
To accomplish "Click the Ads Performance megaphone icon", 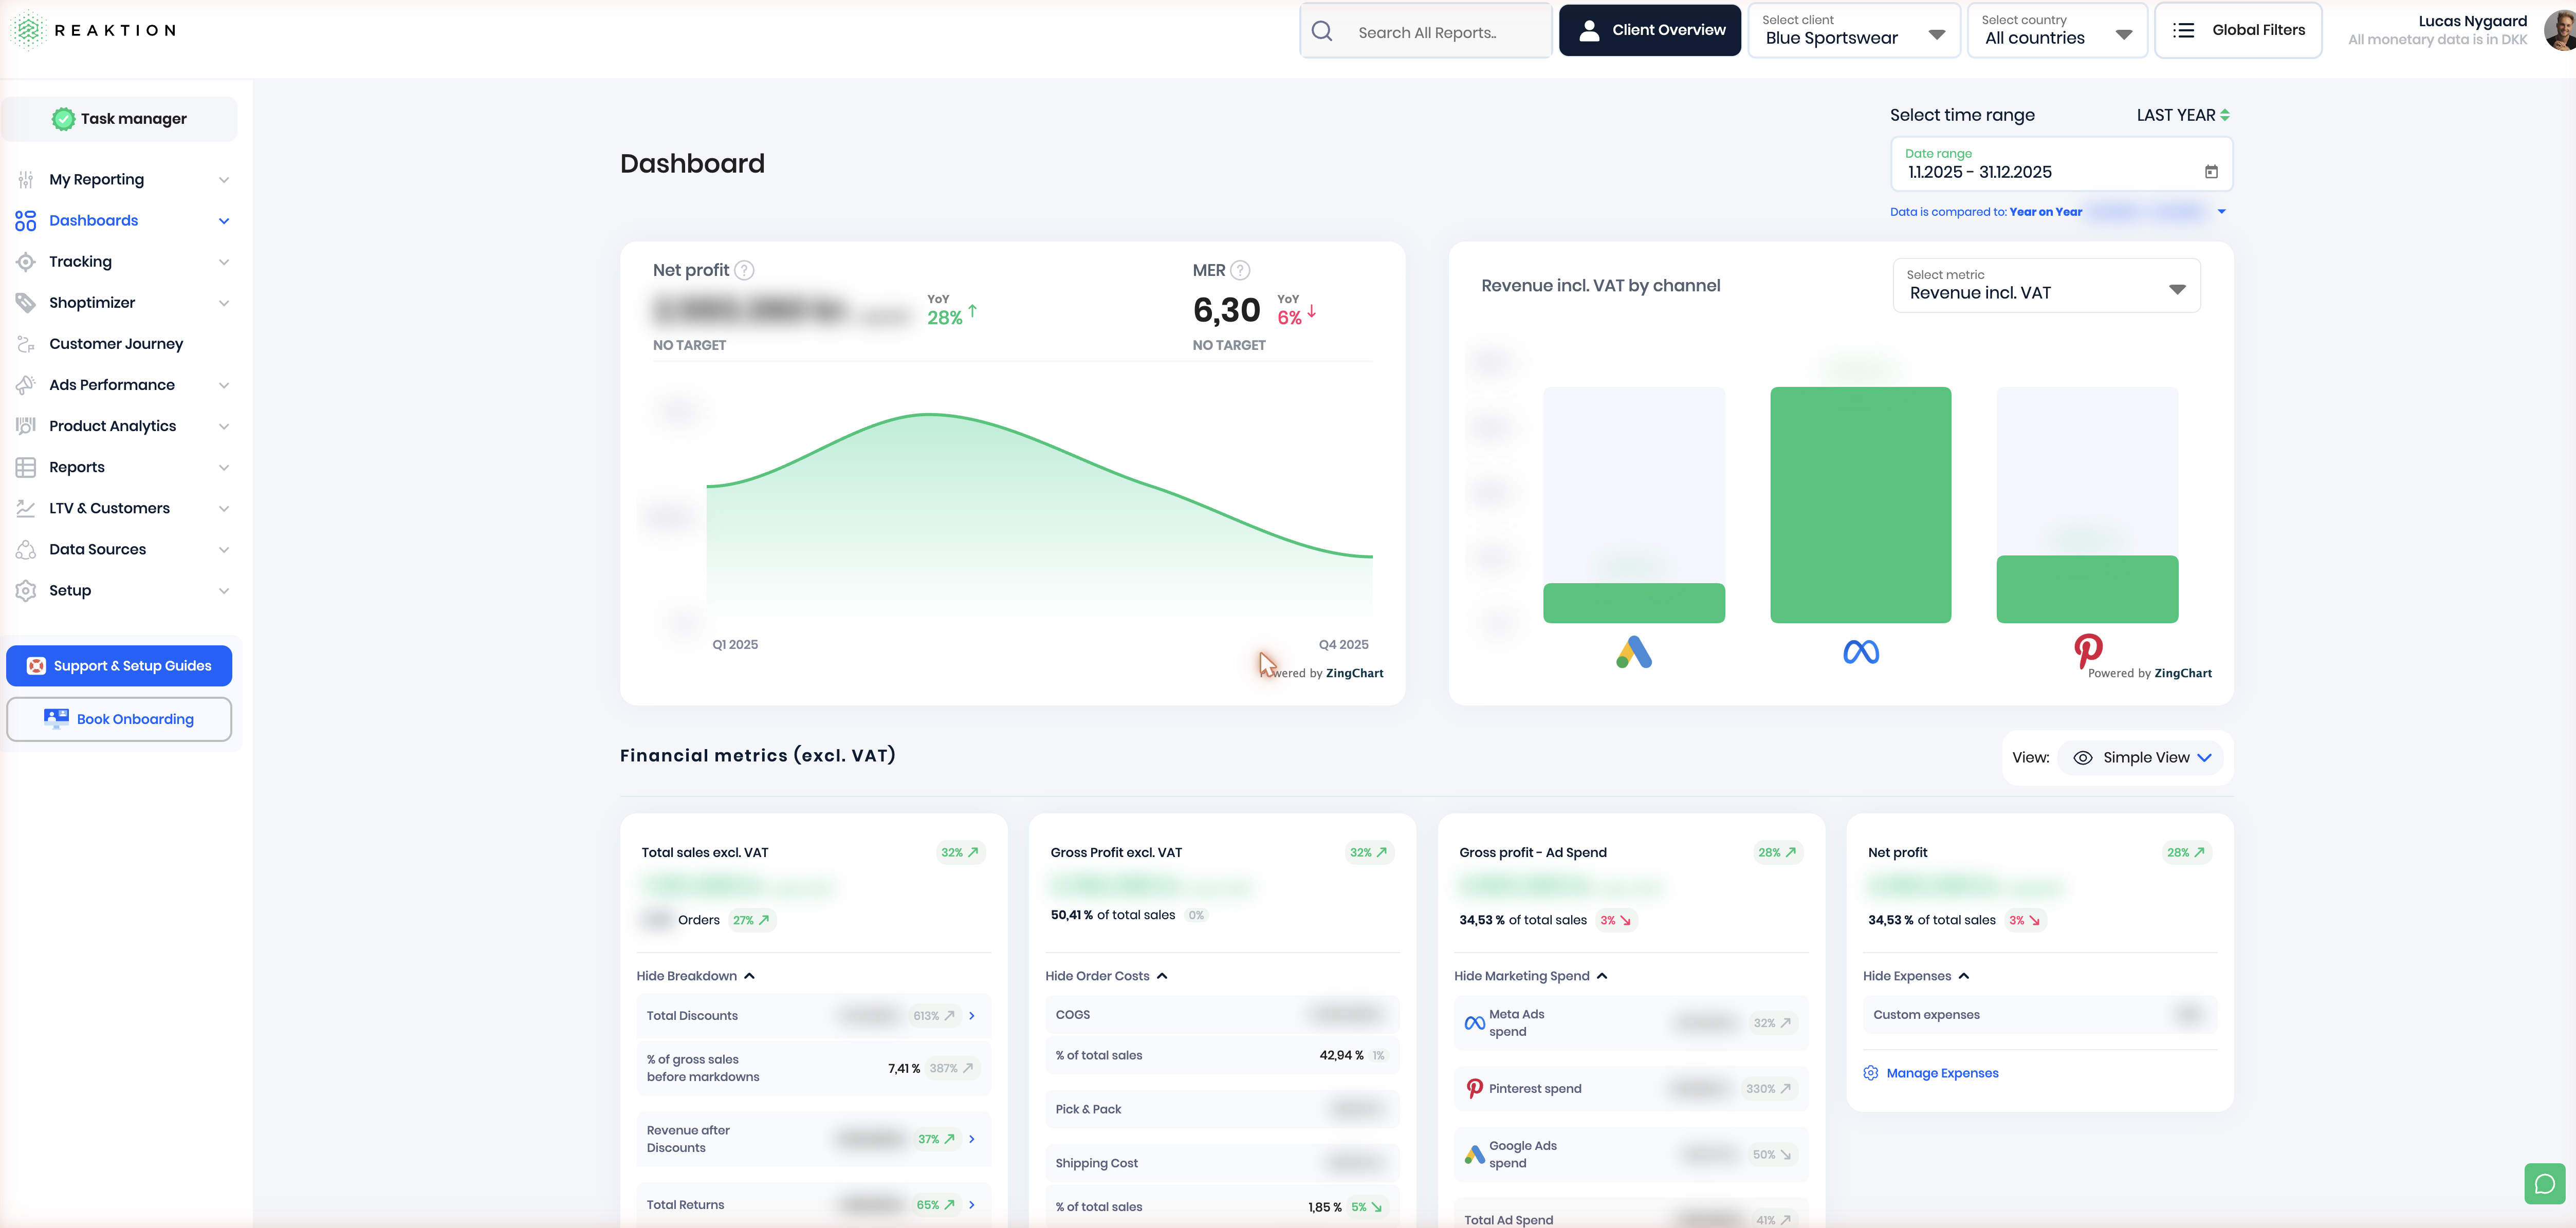I will [x=26, y=385].
